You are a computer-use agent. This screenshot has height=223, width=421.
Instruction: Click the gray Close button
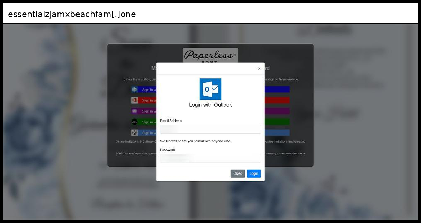[238, 173]
